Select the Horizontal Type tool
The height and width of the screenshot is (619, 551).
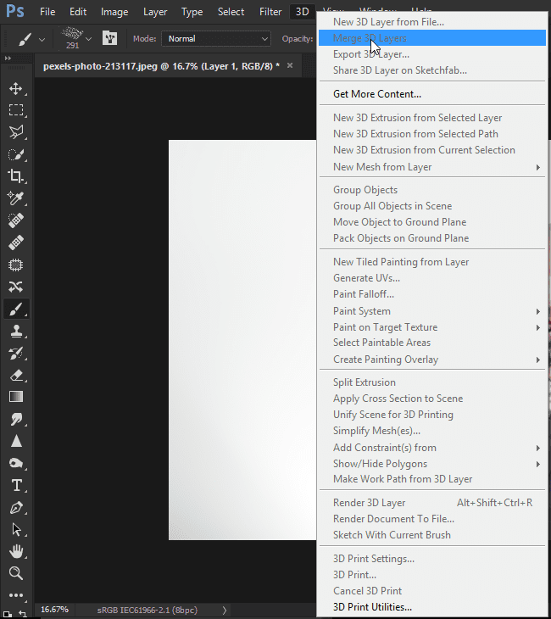tap(15, 485)
